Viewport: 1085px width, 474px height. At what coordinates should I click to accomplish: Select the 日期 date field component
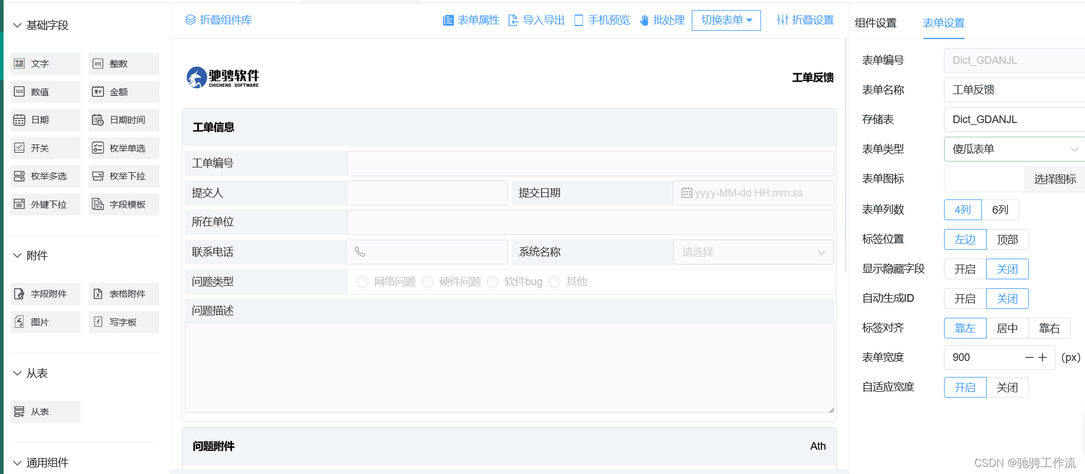click(x=46, y=120)
